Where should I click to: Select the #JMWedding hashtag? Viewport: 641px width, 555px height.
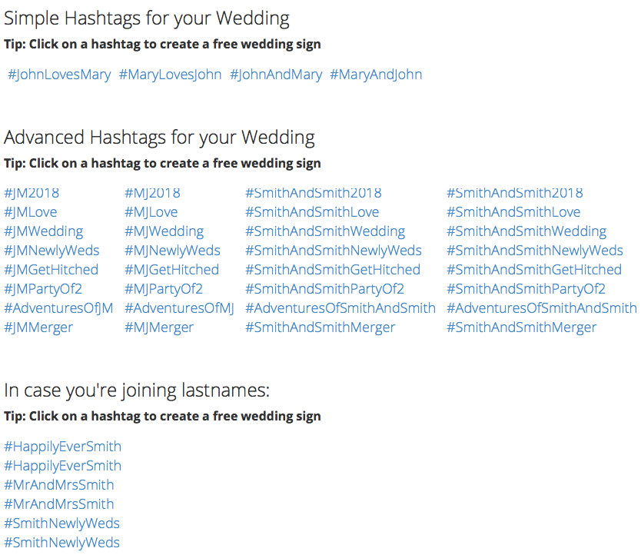point(44,231)
